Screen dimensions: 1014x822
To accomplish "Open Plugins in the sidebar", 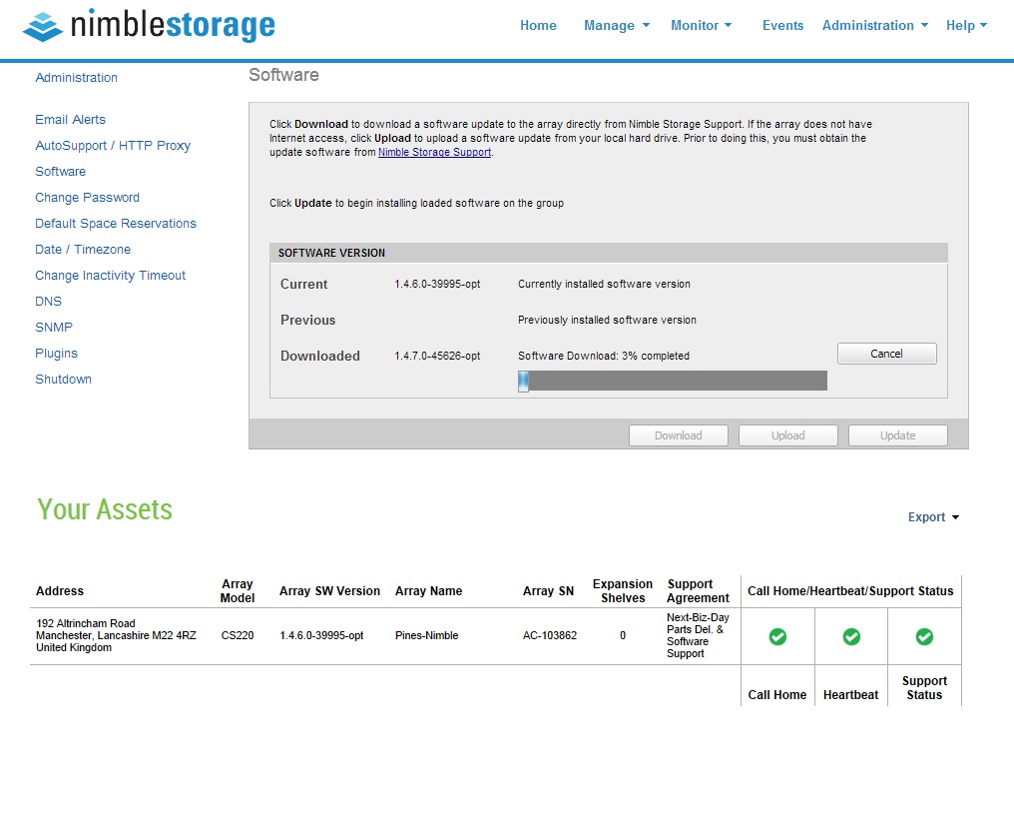I will click(56, 354).
